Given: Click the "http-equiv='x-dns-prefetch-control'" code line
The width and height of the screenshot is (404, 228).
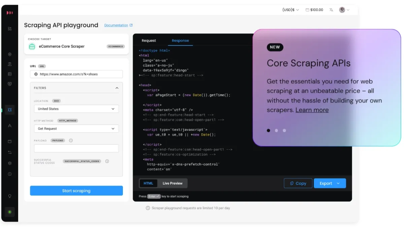Looking at the screenshot, I should 183,164.
